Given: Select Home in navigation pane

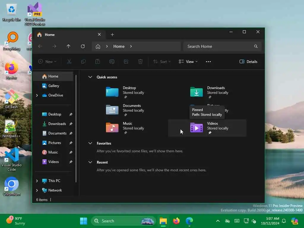Looking at the screenshot, I should (x=53, y=76).
